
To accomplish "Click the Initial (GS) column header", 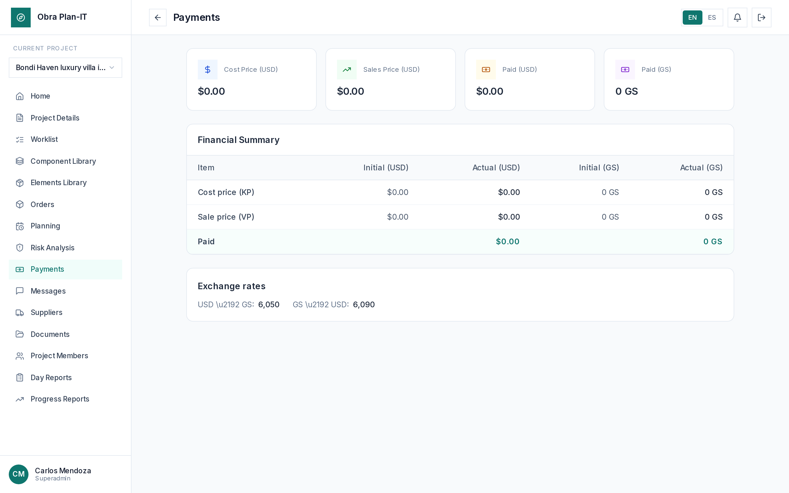I will tap(599, 168).
